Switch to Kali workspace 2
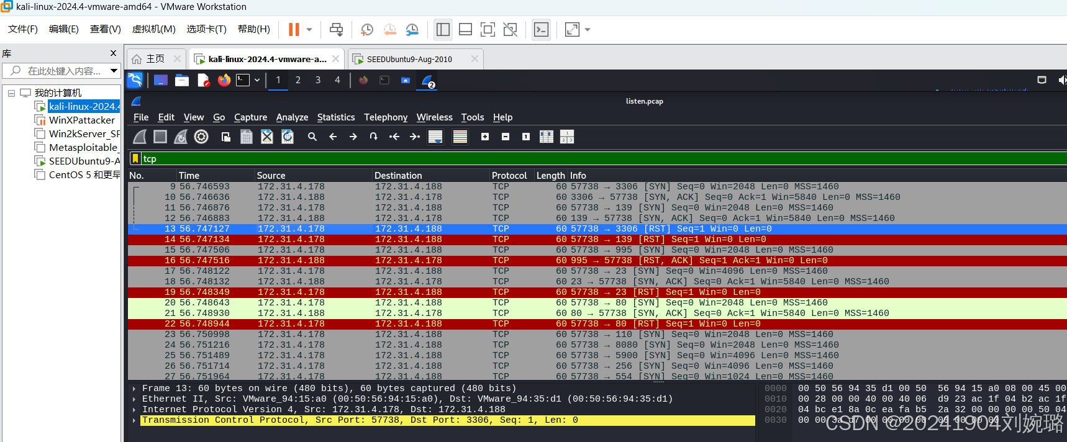Screen dimensions: 1067x442 pyautogui.click(x=298, y=80)
